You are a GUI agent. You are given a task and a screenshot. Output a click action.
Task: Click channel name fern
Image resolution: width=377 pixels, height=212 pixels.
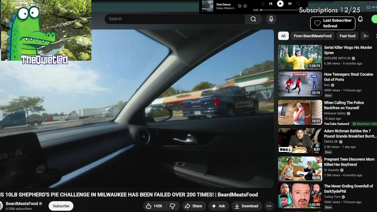(x=327, y=85)
